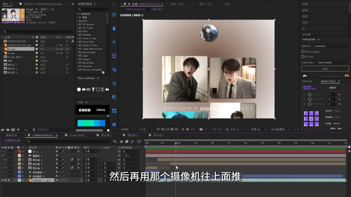Open the Split into Characters dropdown
The image size is (351, 197).
click(x=331, y=46)
